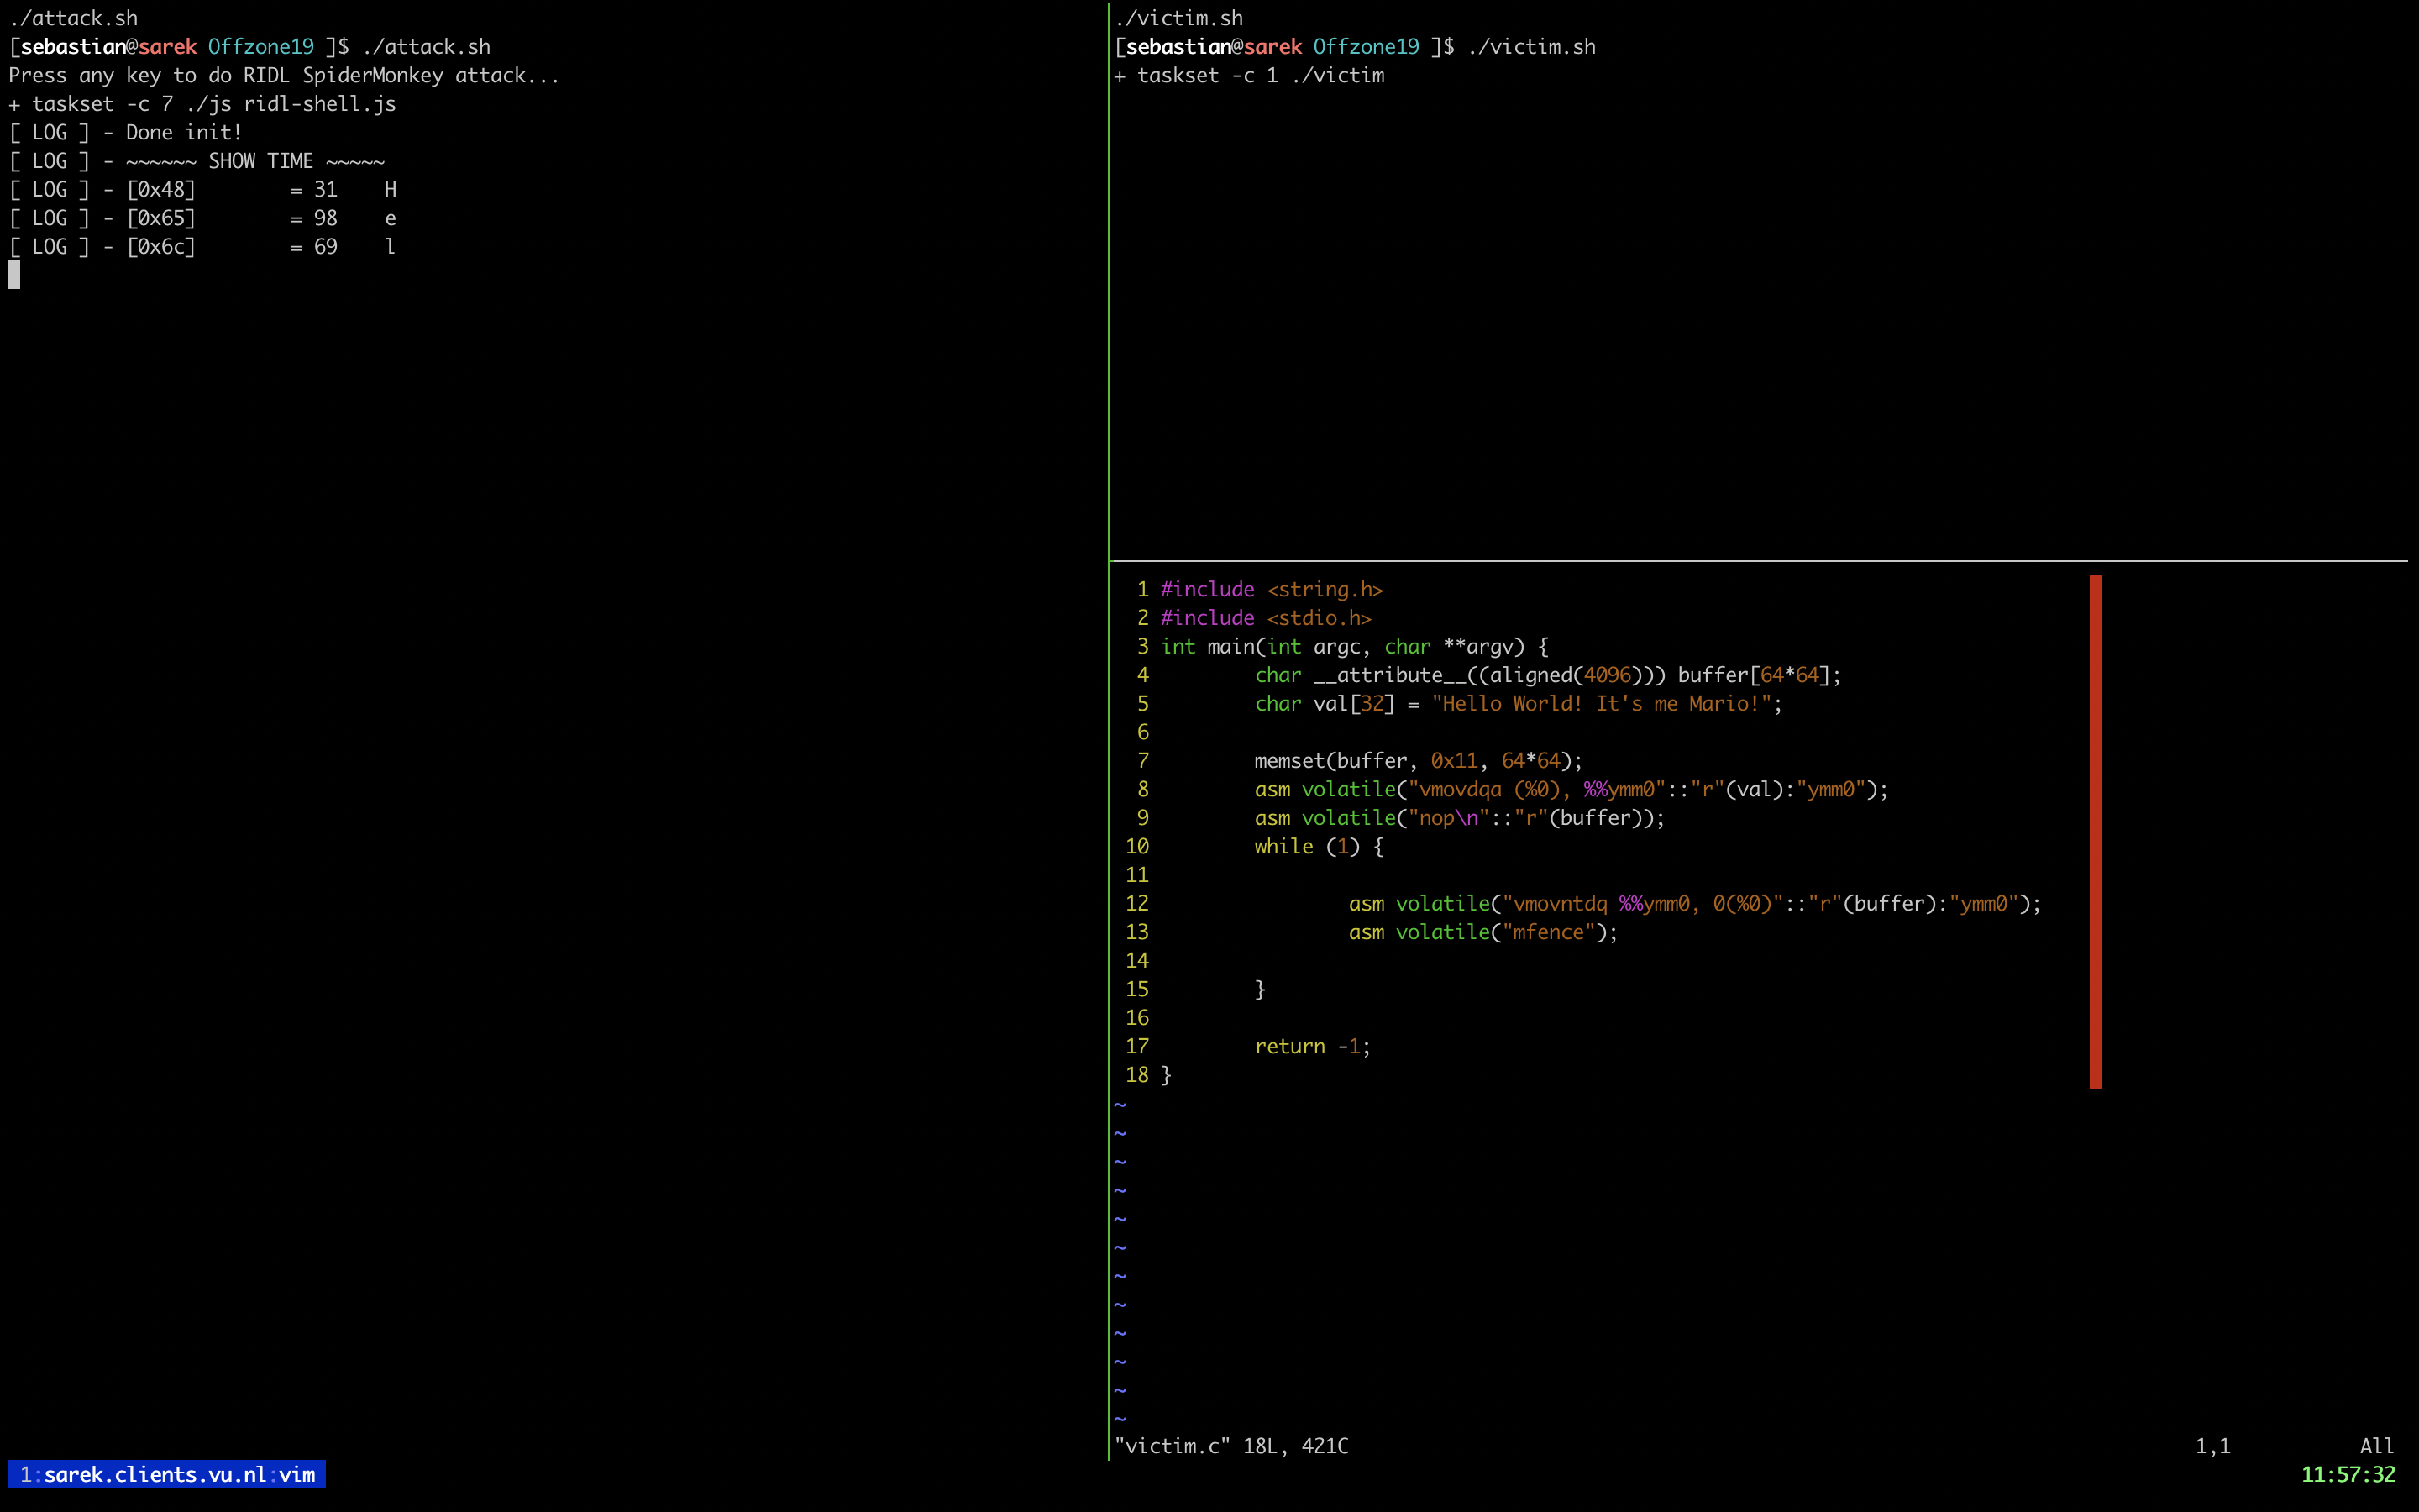
Task: Click the 'taskset -c 1 ./victim' line
Action: click(1250, 76)
